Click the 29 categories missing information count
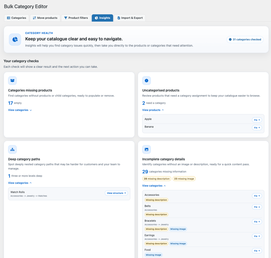This screenshot has width=271, height=258. click(164, 172)
